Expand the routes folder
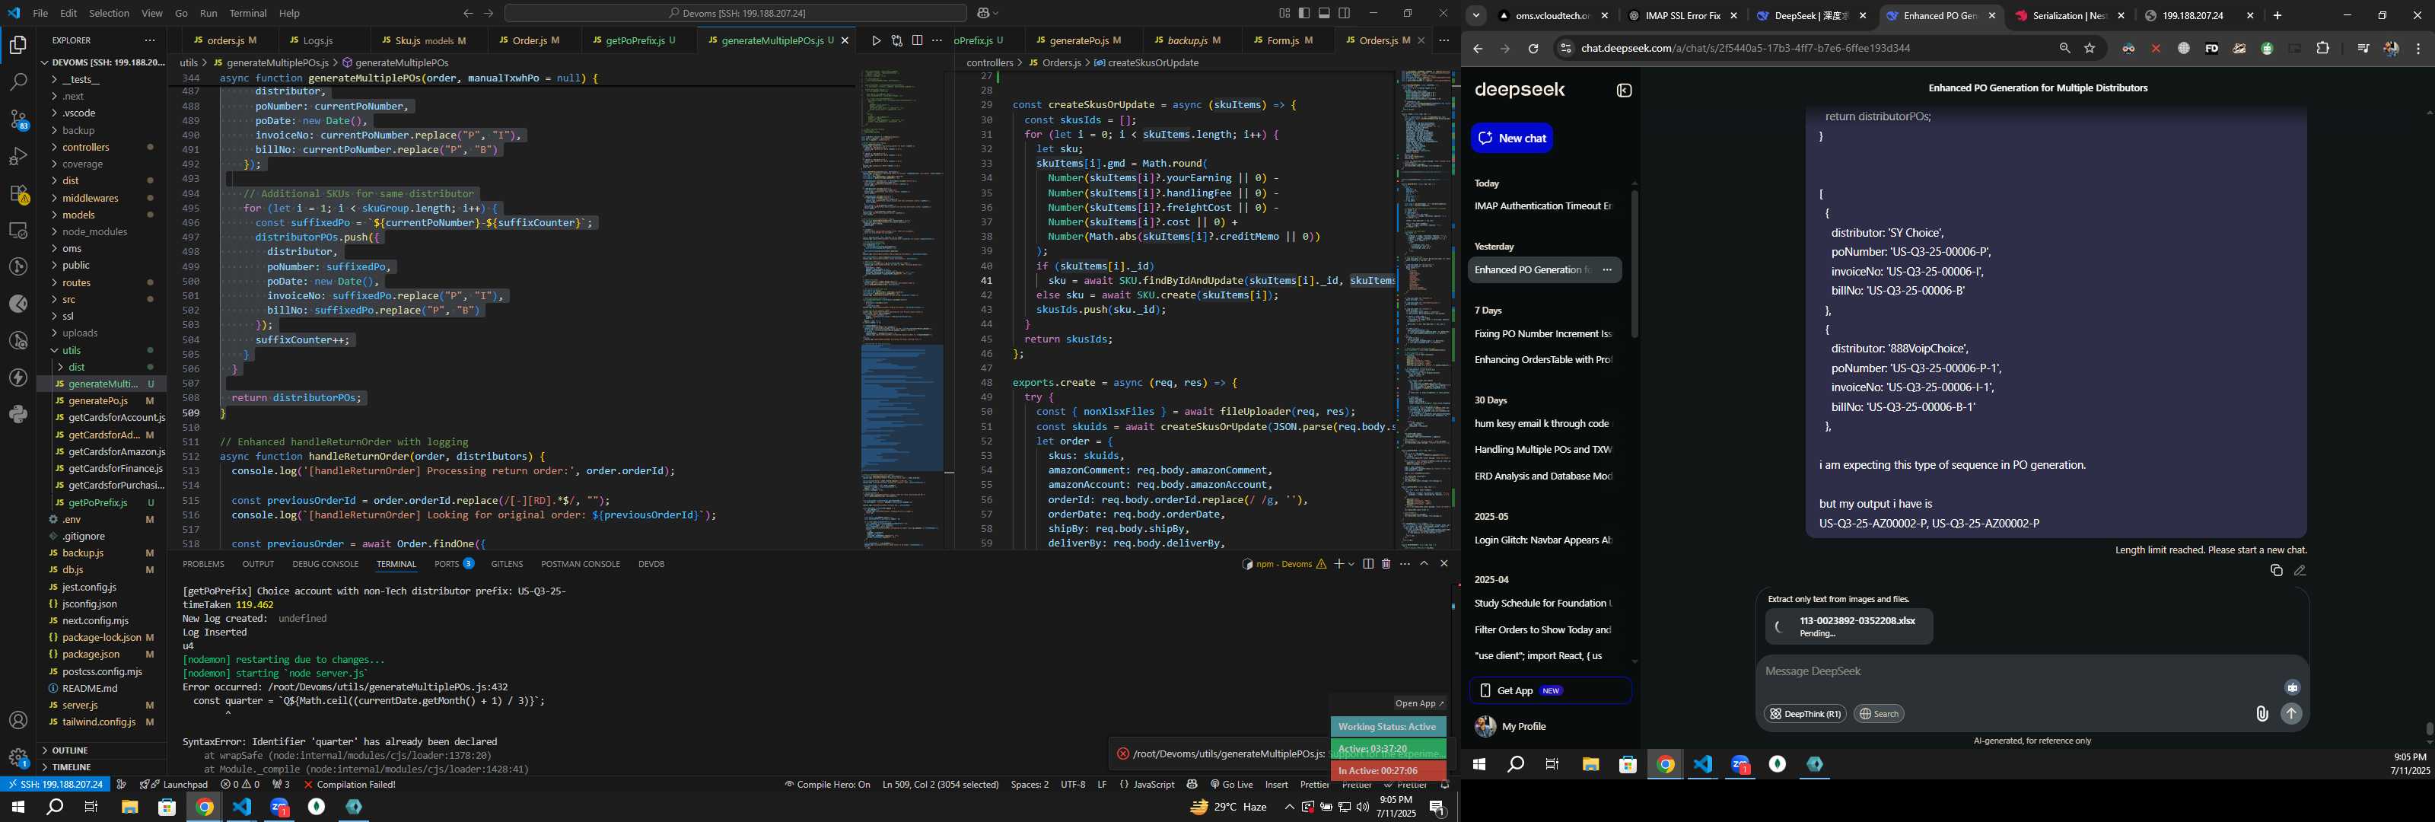The height and width of the screenshot is (822, 2435). point(102,283)
